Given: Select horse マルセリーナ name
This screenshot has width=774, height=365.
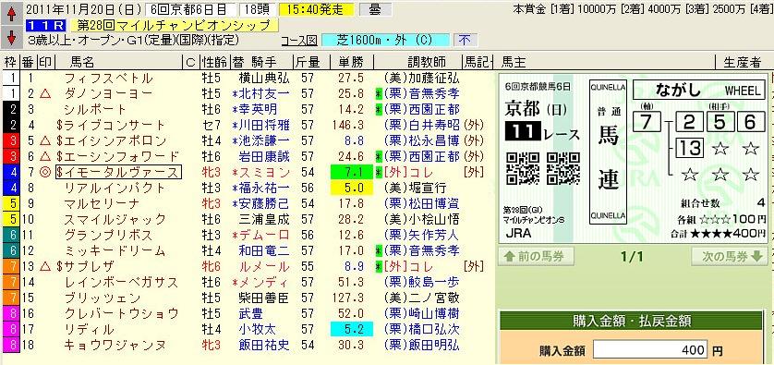Looking at the screenshot, I should (x=103, y=203).
